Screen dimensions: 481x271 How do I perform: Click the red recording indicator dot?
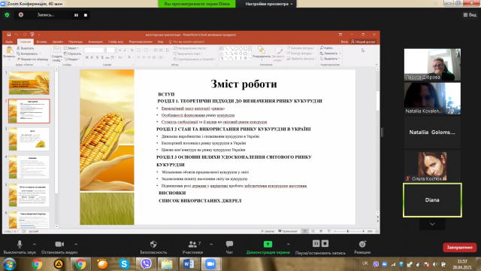(21, 15)
